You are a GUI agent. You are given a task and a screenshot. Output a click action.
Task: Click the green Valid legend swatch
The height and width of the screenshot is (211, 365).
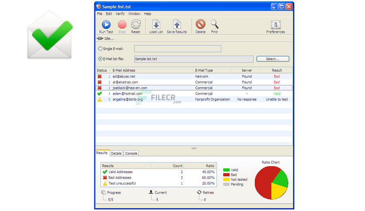226,170
